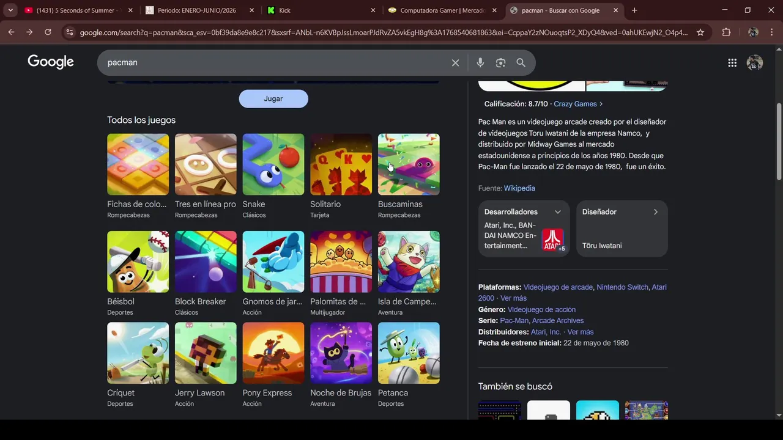Switch to the Periodo ENERO-JUNIO/2026 tab
Viewport: 783px width, 440px height.
[x=200, y=10]
